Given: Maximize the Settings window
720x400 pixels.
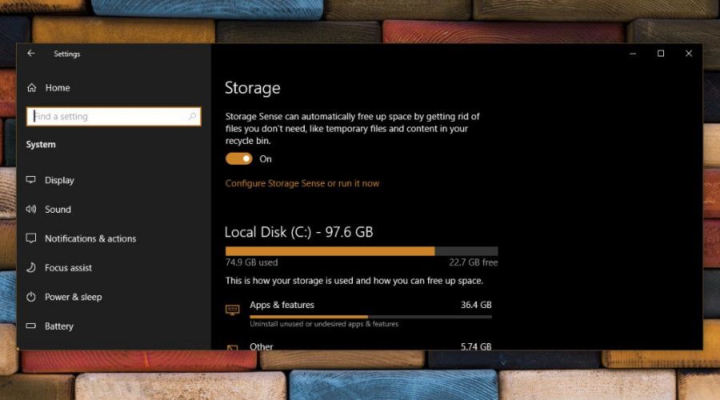Looking at the screenshot, I should pos(661,54).
